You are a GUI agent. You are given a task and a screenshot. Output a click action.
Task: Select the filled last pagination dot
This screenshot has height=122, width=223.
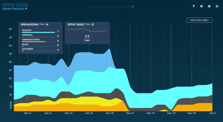pyautogui.click(x=133, y=7)
